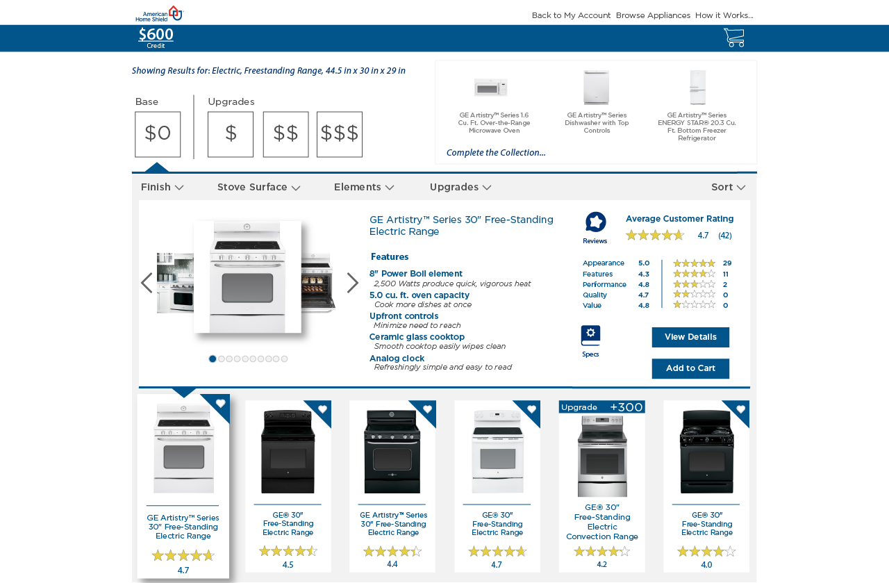Select the $$$ upgrade price tier

click(x=340, y=134)
